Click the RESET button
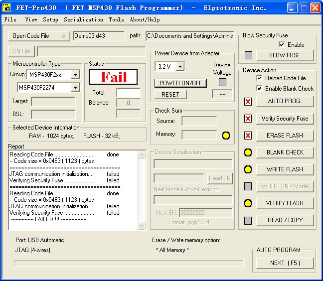Screen dimensions: 323x281 click(170, 95)
